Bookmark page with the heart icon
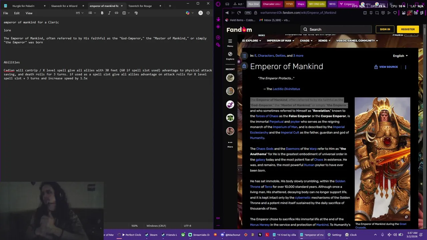This screenshot has height=240, width=427. coord(395,13)
